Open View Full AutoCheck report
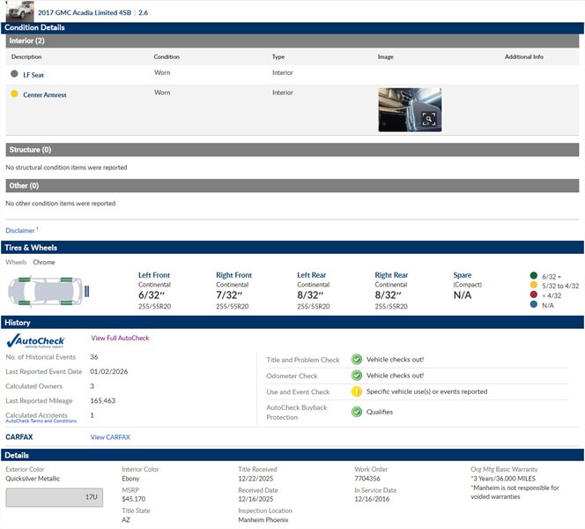This screenshot has height=529, width=585. [x=120, y=339]
